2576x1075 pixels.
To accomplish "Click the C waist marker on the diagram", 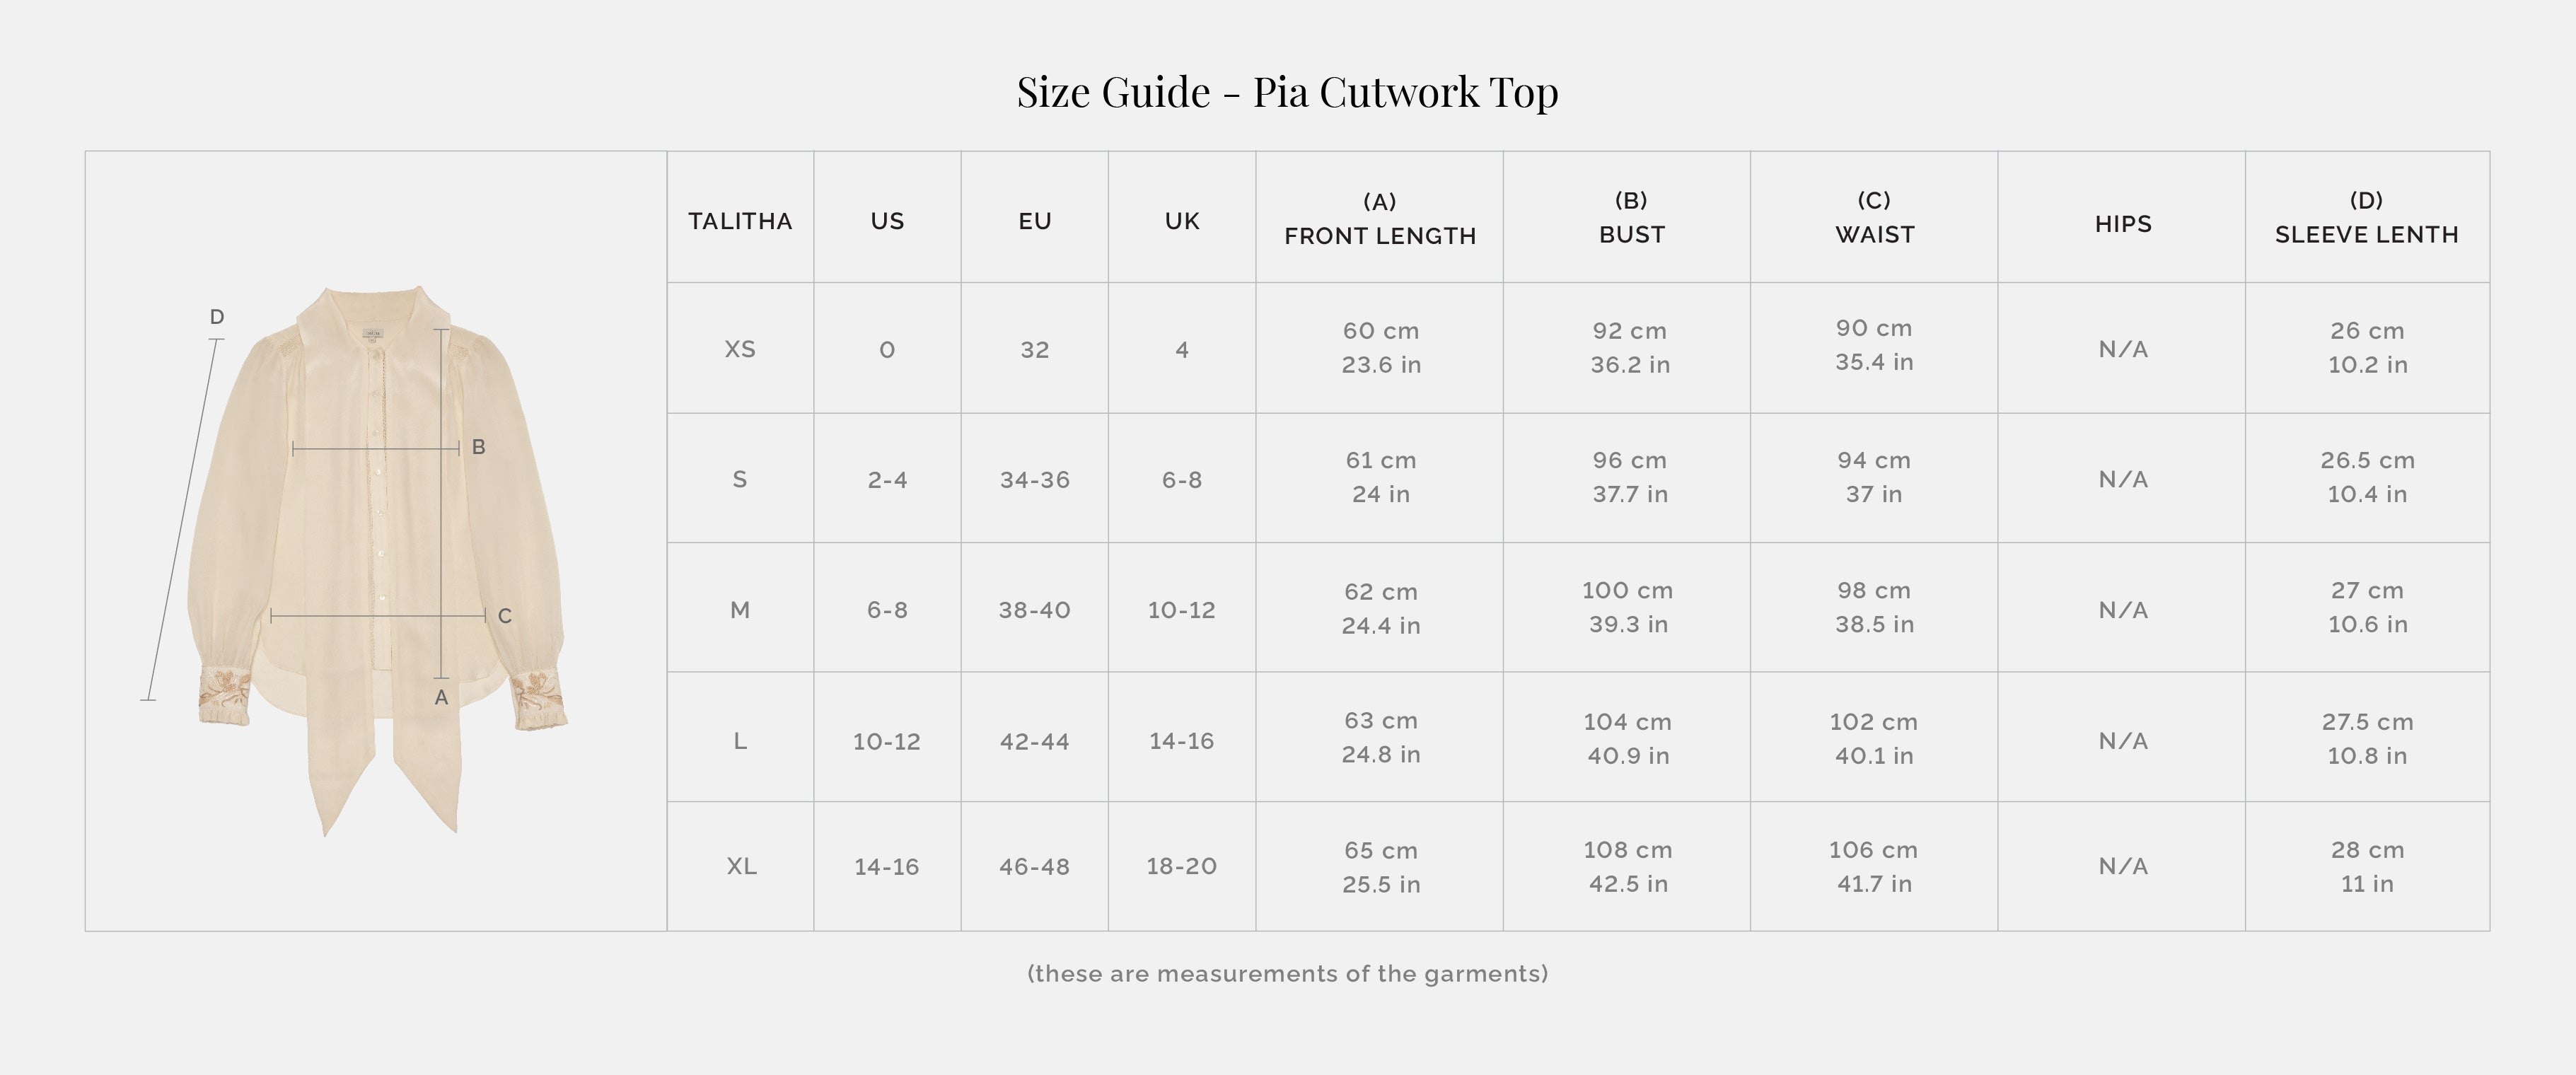I will point(504,616).
